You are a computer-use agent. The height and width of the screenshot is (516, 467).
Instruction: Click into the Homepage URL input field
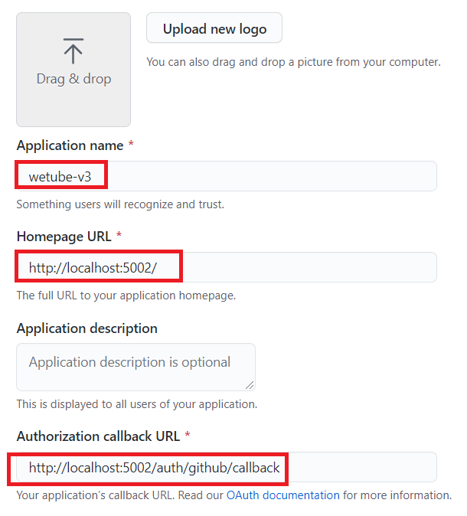pyautogui.click(x=227, y=267)
